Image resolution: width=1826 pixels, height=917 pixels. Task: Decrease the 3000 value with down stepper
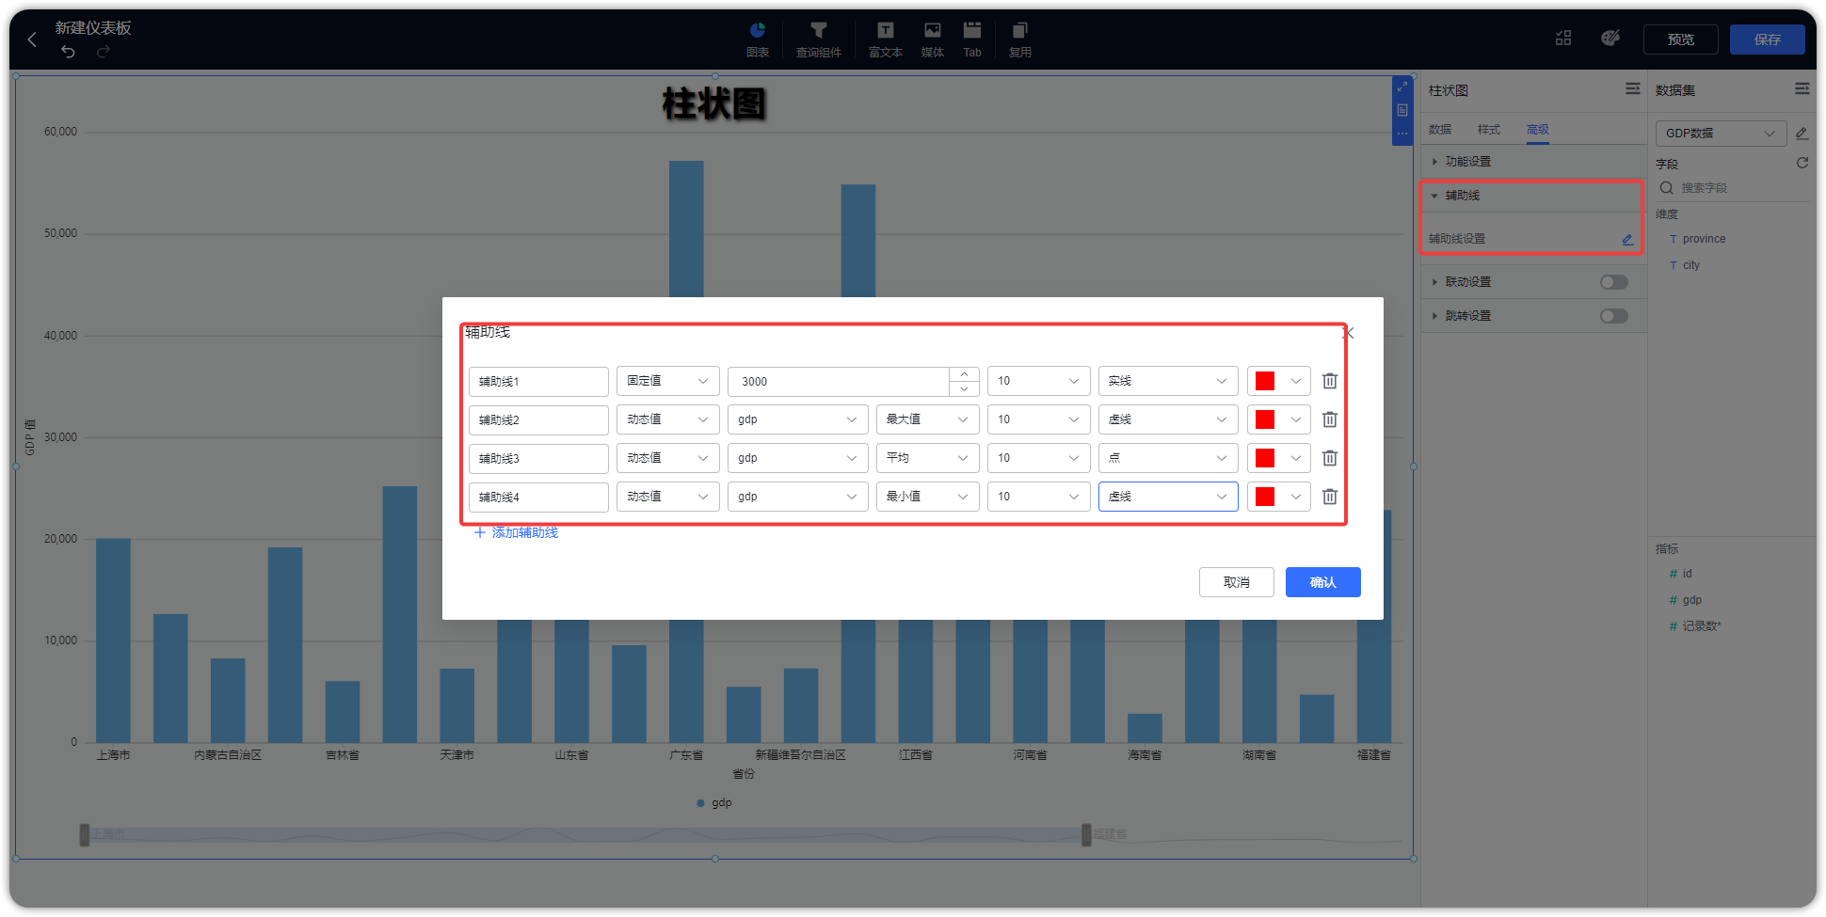[964, 388]
